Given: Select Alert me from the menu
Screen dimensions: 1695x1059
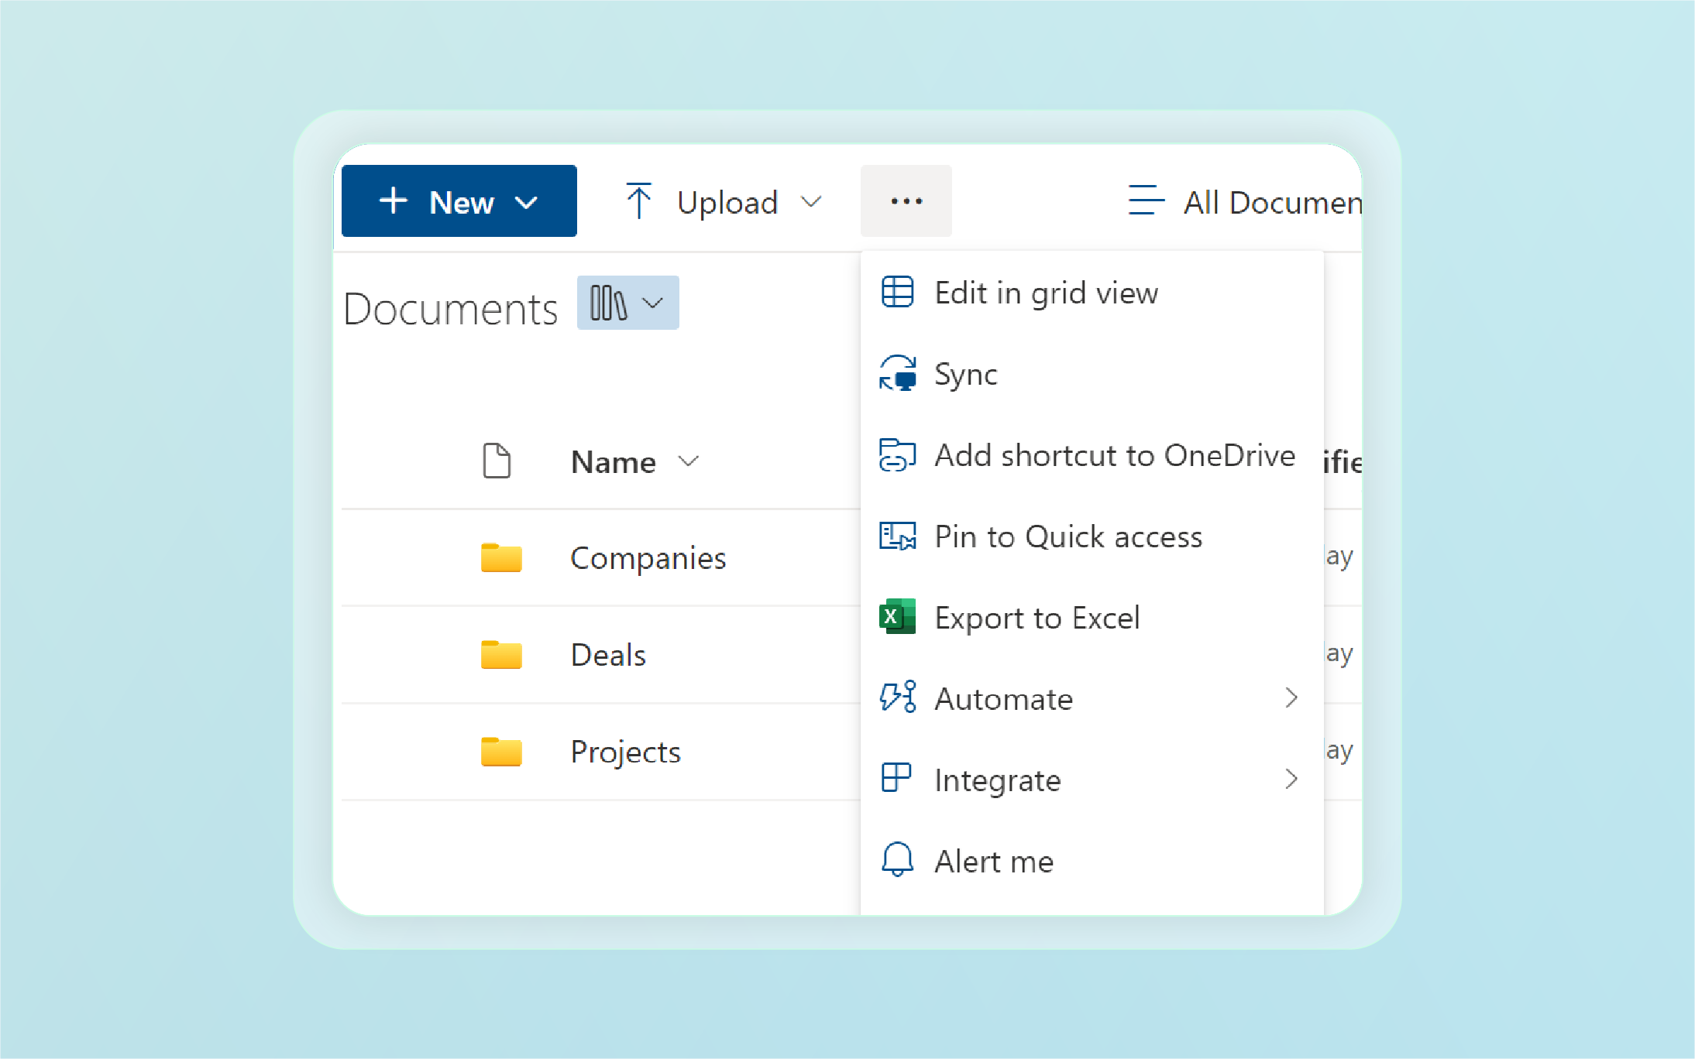Looking at the screenshot, I should [x=1092, y=862].
